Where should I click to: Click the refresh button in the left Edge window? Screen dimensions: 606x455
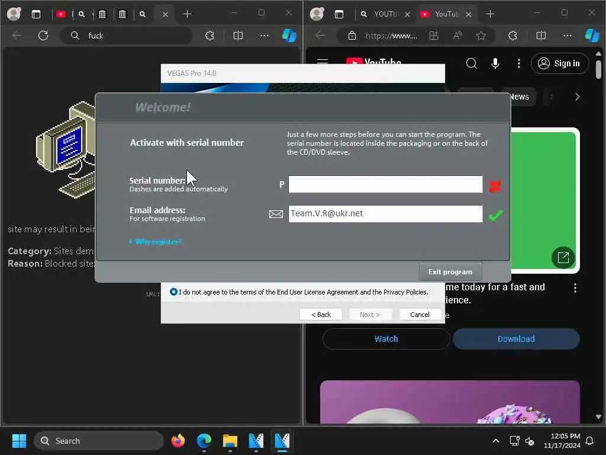[x=43, y=36]
